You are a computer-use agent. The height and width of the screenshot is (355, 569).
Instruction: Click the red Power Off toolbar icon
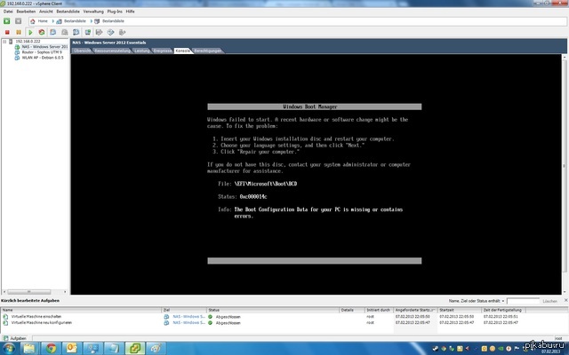[7, 32]
